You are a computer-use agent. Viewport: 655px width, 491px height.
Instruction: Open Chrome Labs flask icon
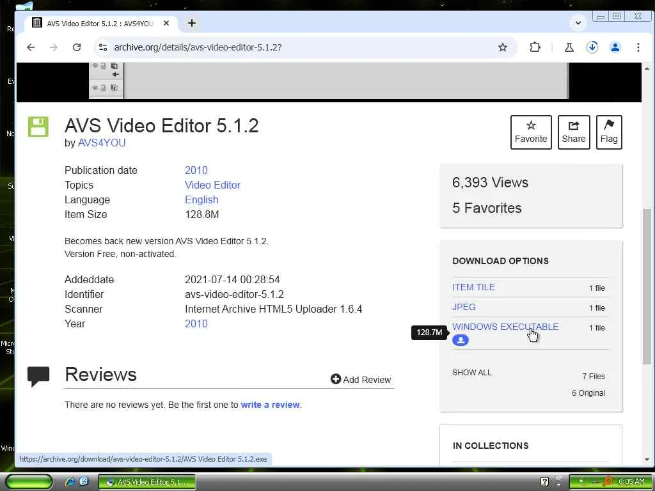569,47
